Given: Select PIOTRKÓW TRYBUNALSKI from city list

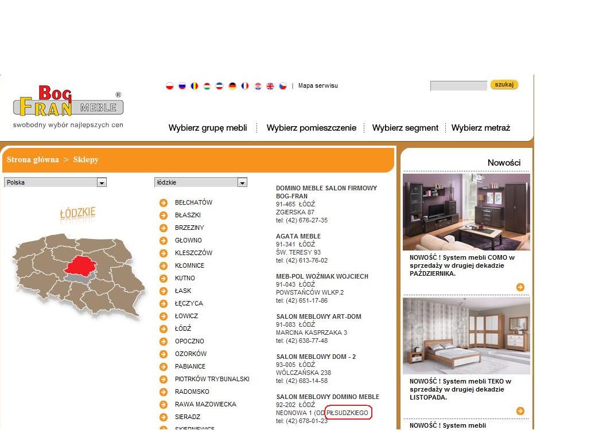Looking at the screenshot, I should point(212,380).
